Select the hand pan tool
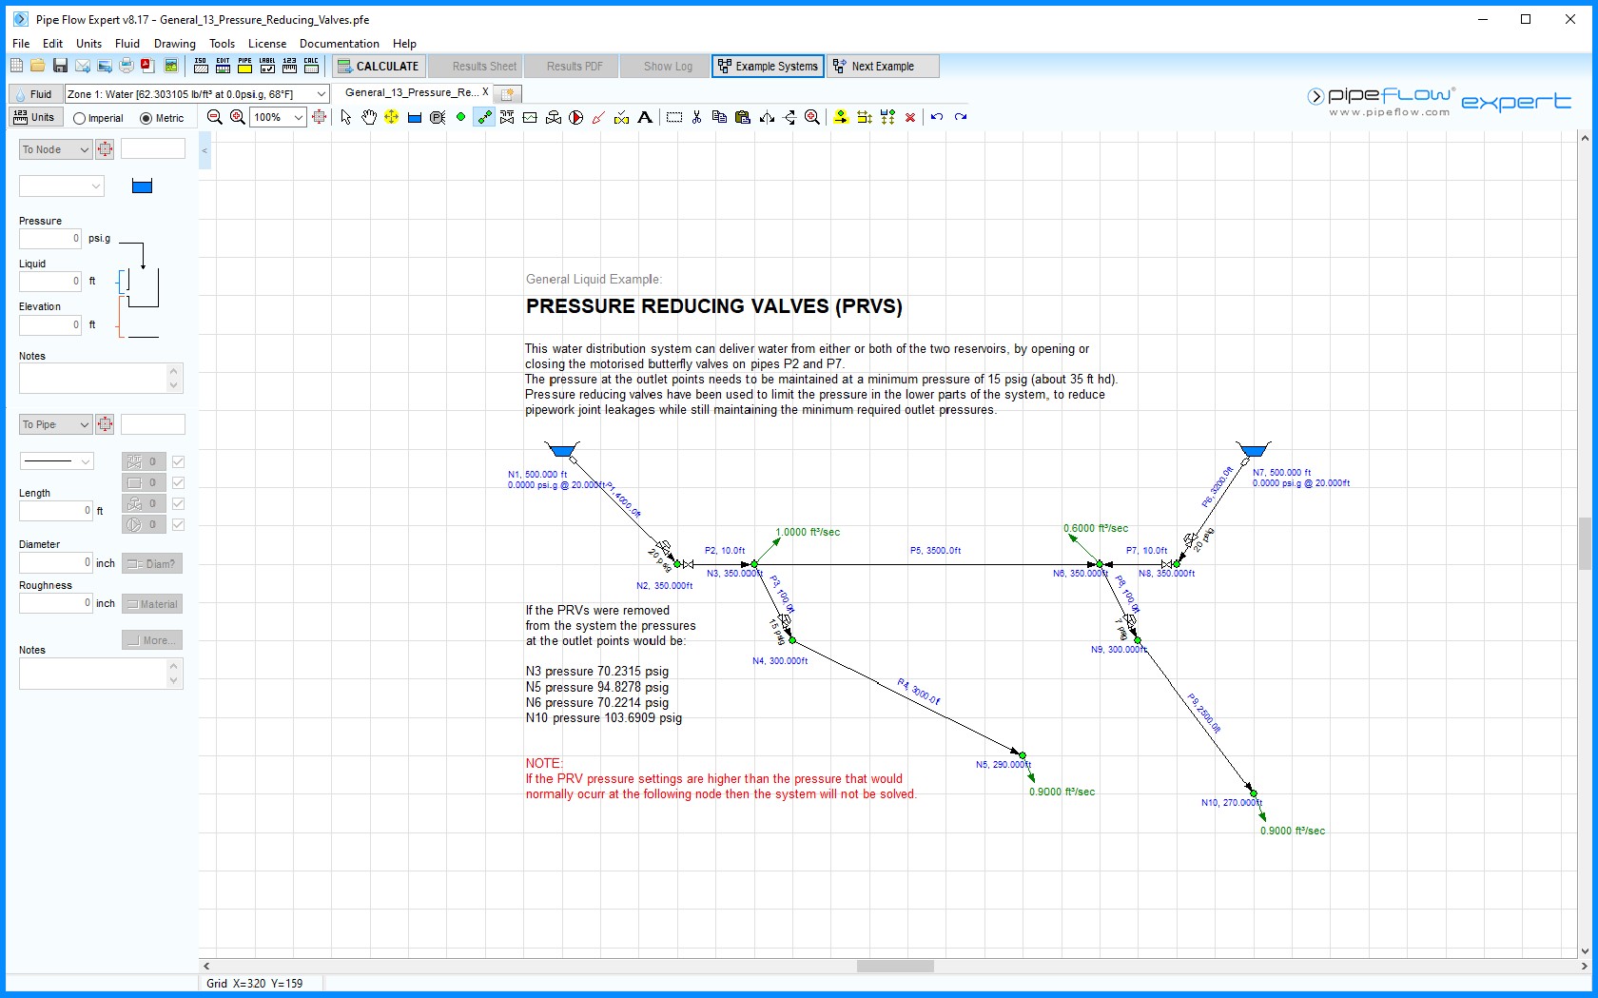Image resolution: width=1598 pixels, height=998 pixels. pyautogui.click(x=369, y=117)
